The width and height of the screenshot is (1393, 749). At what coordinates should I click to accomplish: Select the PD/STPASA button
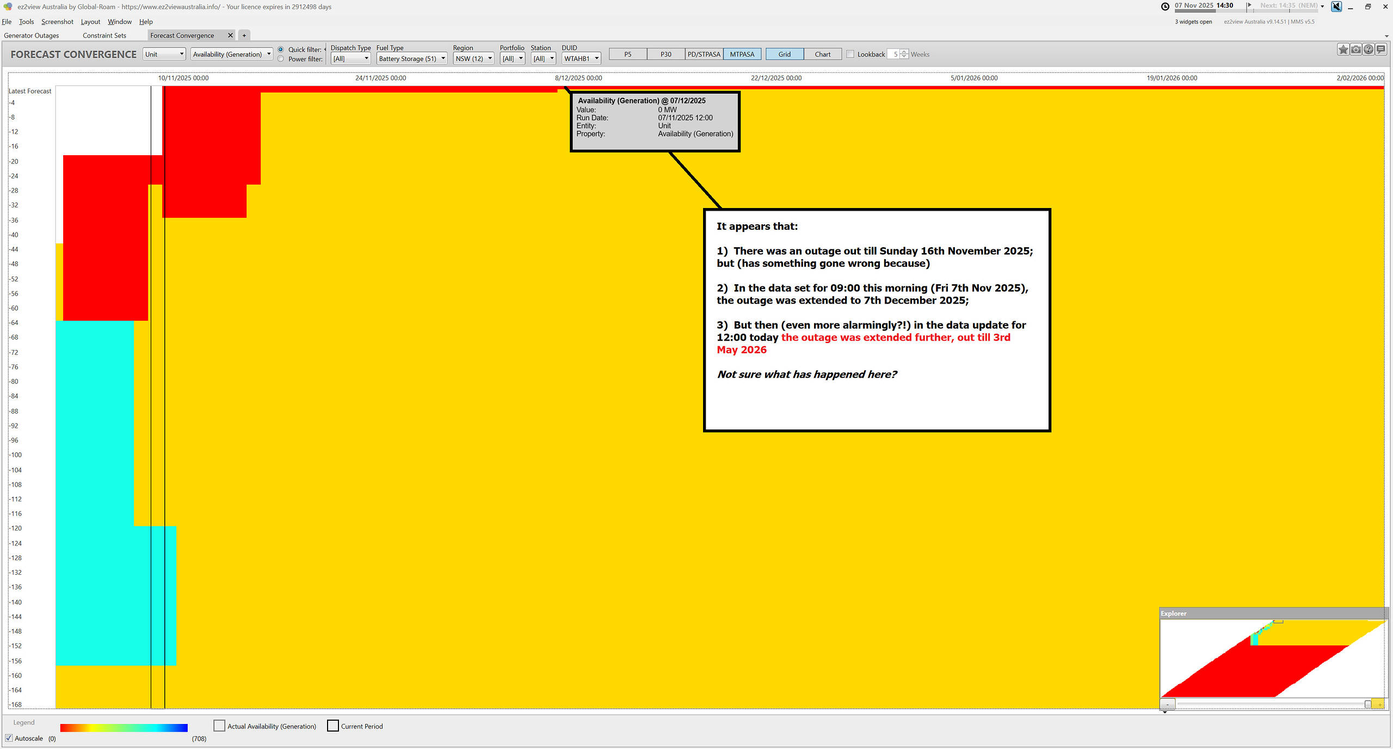704,54
